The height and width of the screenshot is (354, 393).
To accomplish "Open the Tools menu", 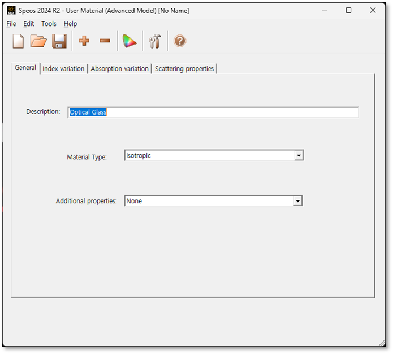I will tap(49, 24).
